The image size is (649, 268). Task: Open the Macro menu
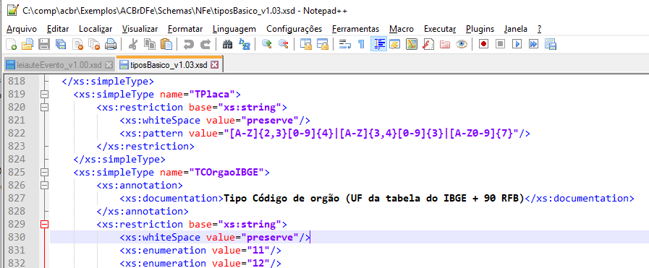(x=402, y=29)
